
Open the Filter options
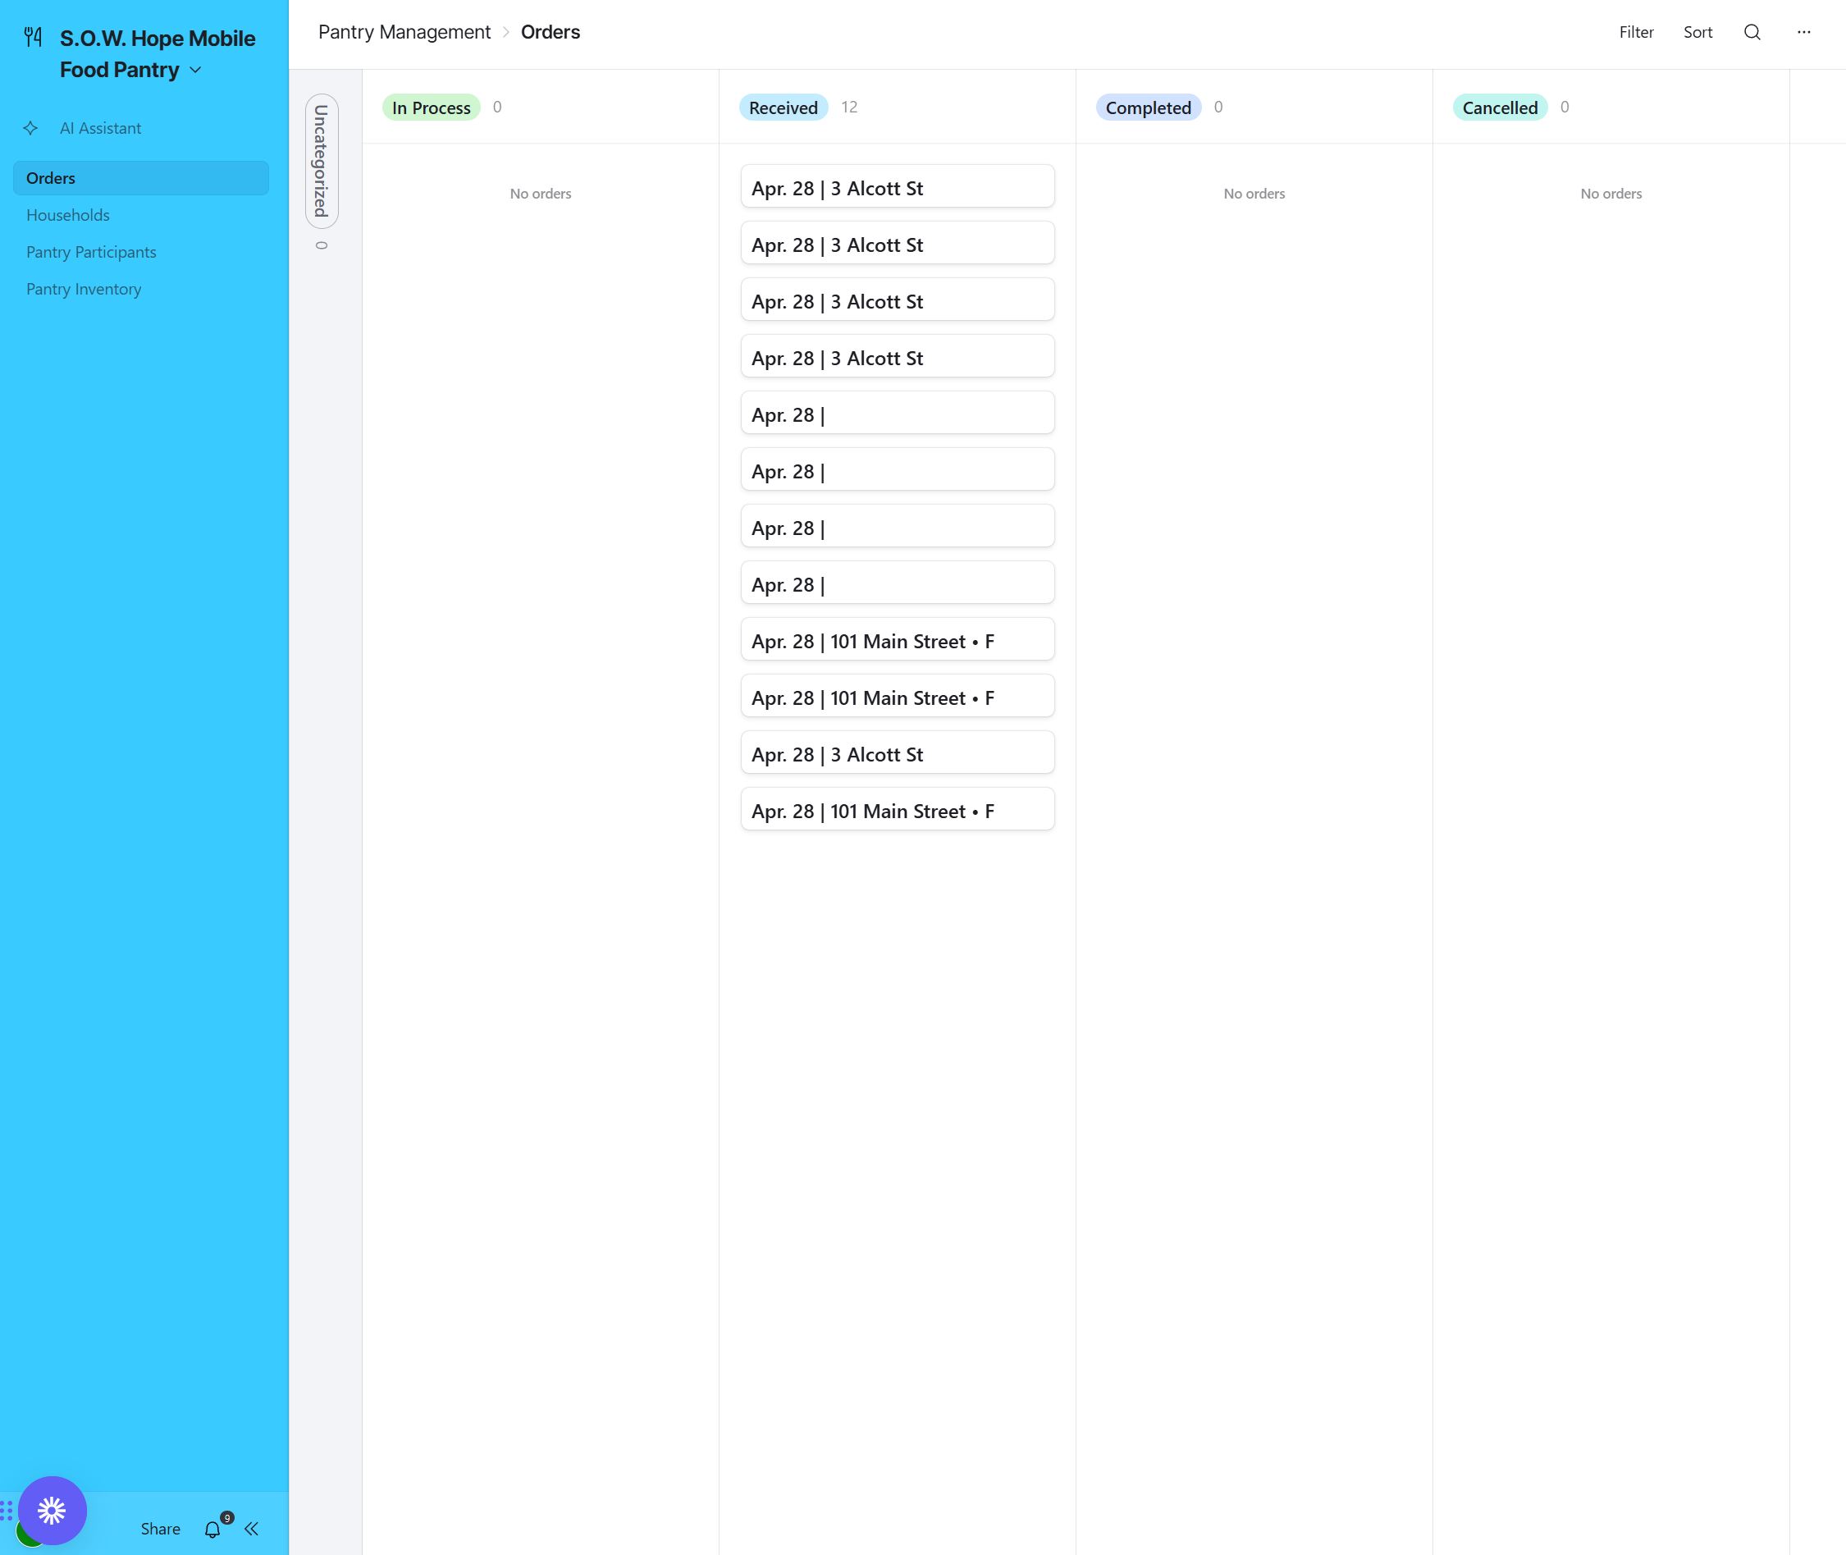tap(1635, 33)
